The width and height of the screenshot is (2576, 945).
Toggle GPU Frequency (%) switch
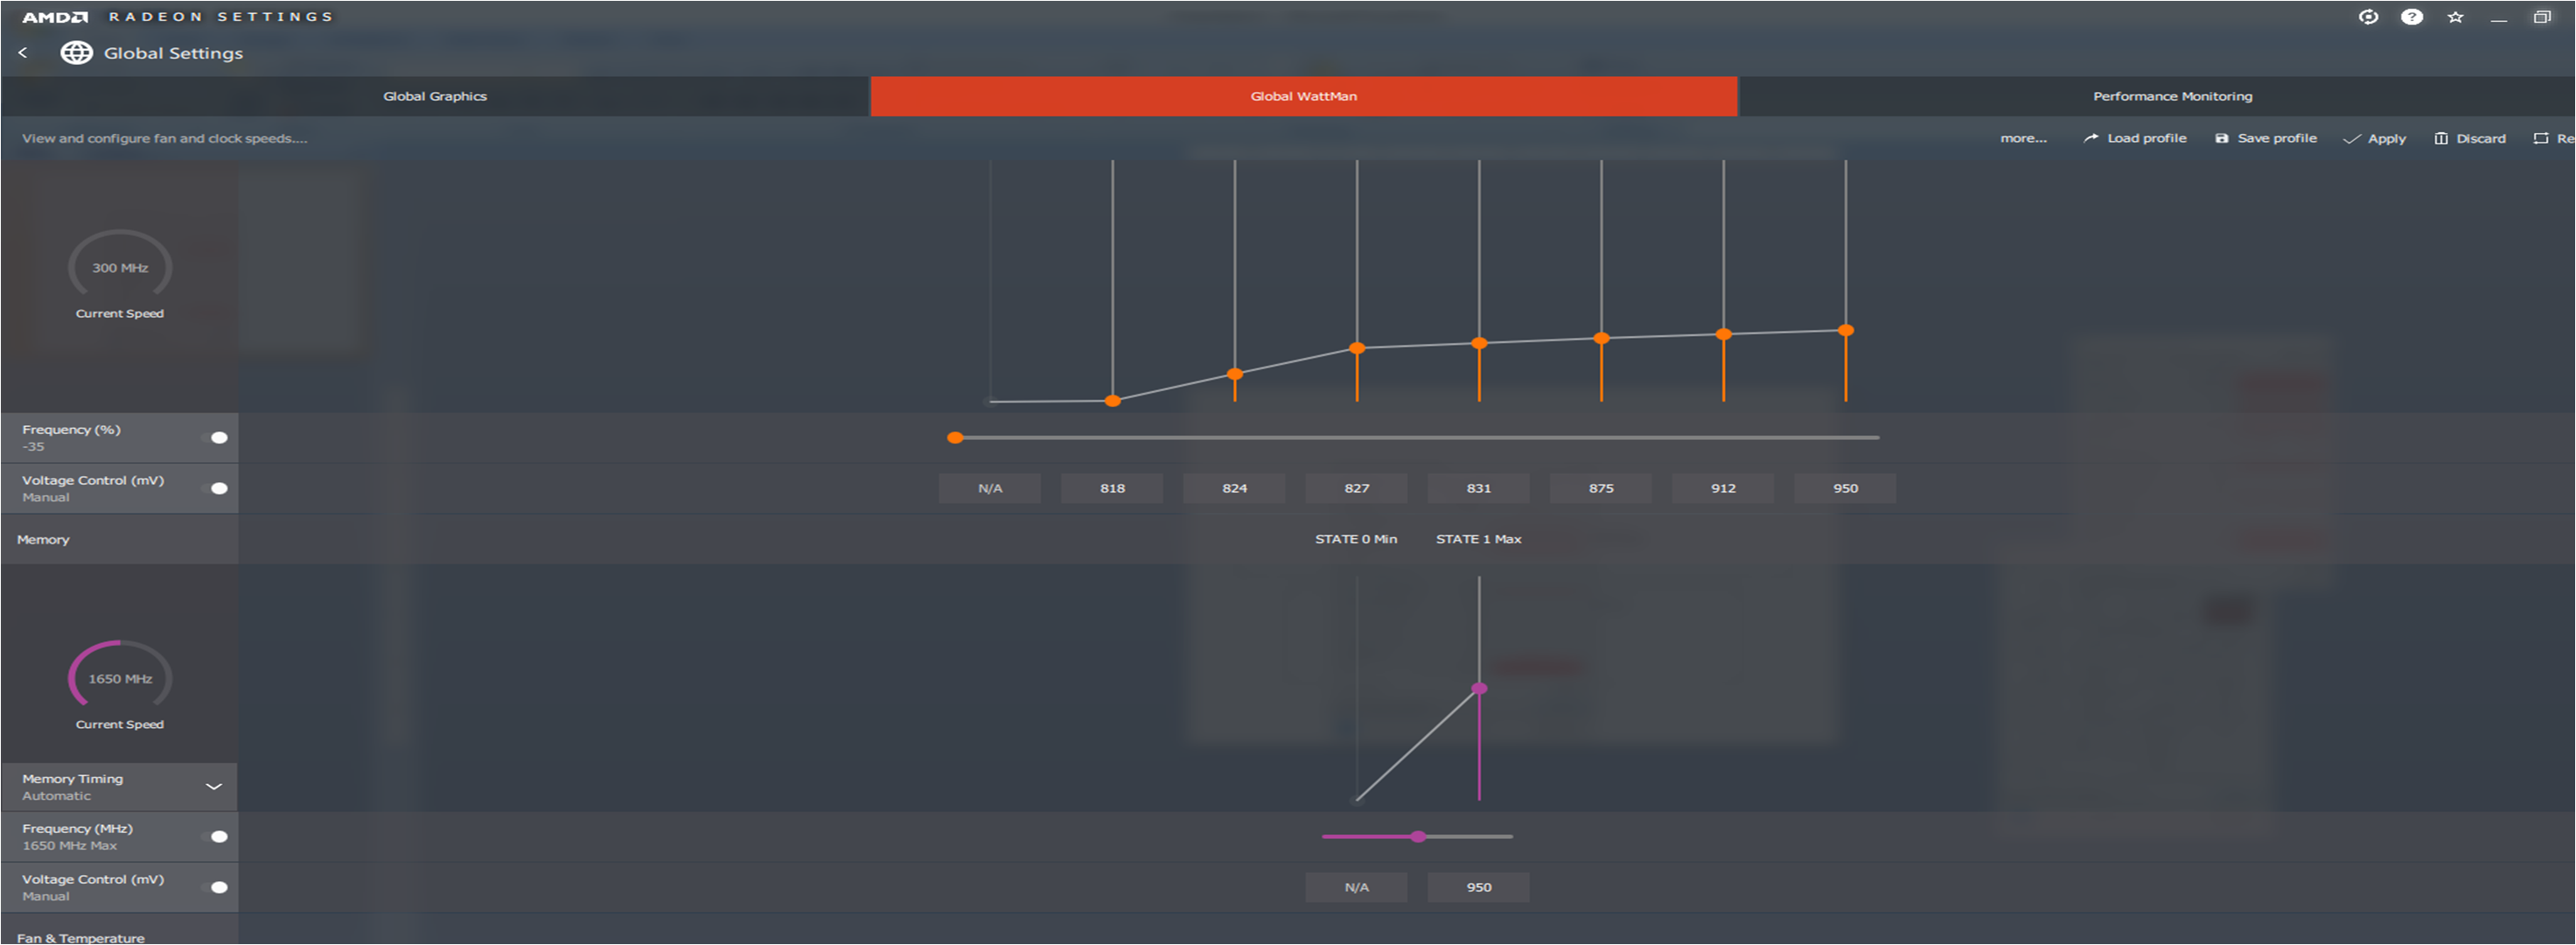pyautogui.click(x=215, y=438)
